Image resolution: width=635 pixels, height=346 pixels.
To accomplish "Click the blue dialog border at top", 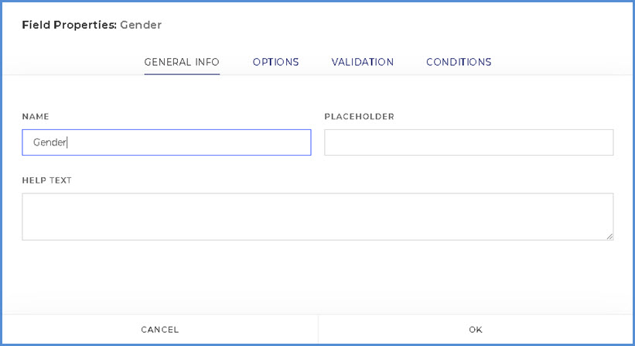I will (317, 2).
